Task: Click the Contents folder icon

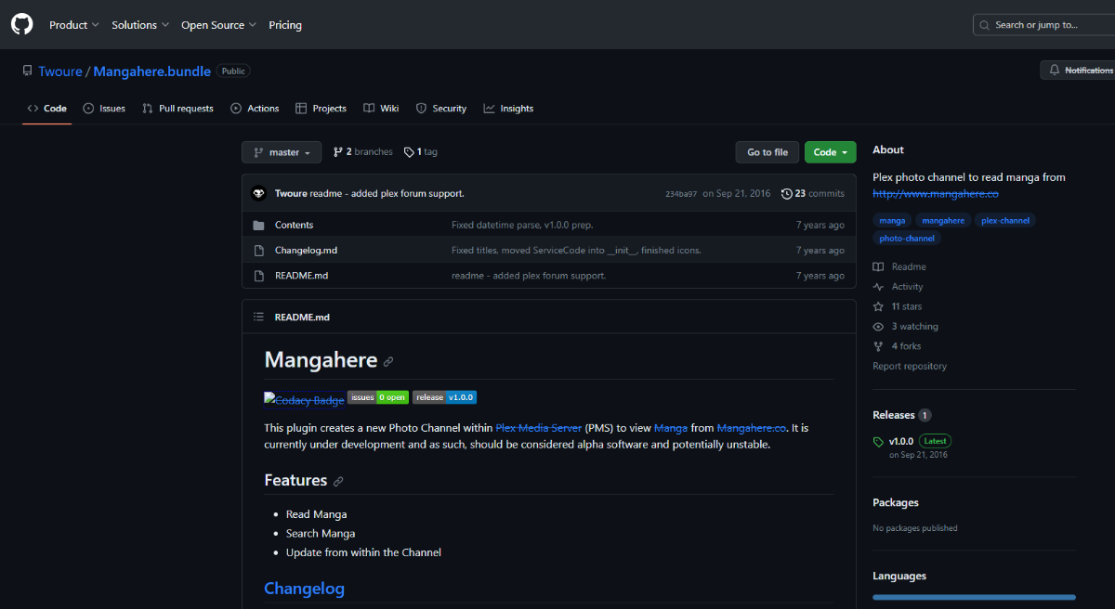Action: pos(259,225)
